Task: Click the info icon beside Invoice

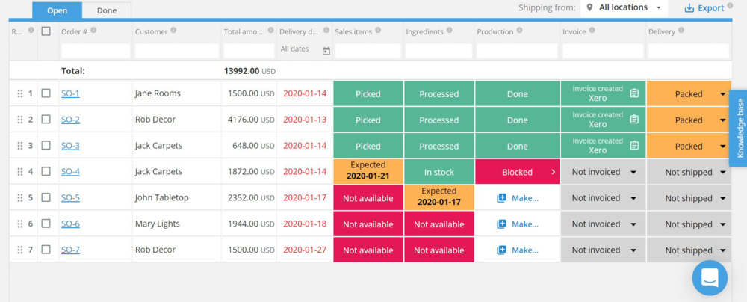Action: point(592,30)
